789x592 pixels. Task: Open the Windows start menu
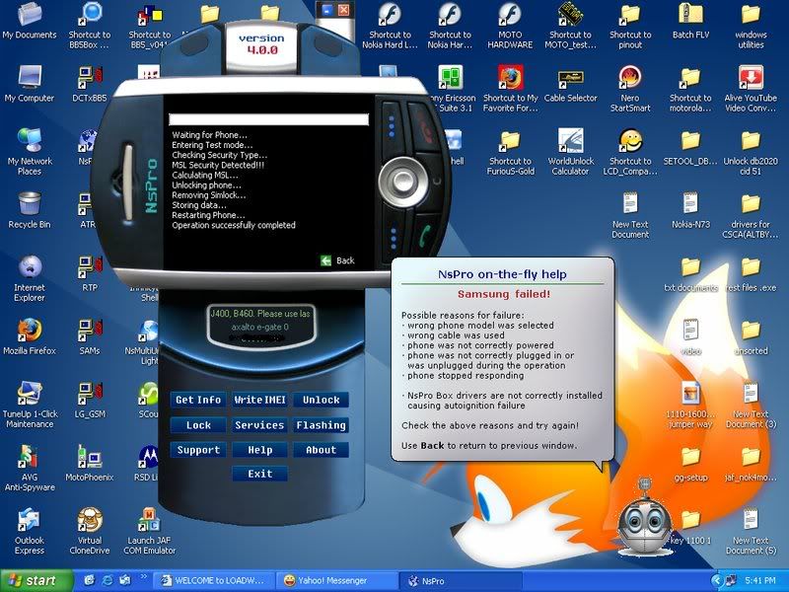pos(36,581)
